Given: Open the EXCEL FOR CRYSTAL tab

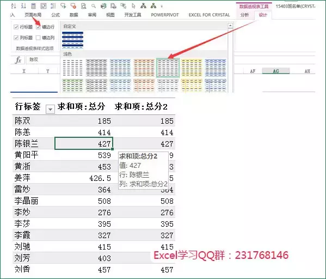Looking at the screenshot, I should [209, 15].
